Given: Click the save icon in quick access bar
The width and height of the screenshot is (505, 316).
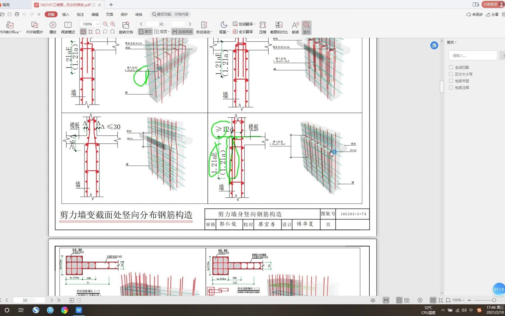Looking at the screenshot, I should click(x=9, y=14).
